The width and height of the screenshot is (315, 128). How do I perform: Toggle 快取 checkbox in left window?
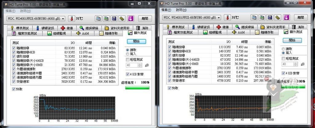(x=14, y=89)
